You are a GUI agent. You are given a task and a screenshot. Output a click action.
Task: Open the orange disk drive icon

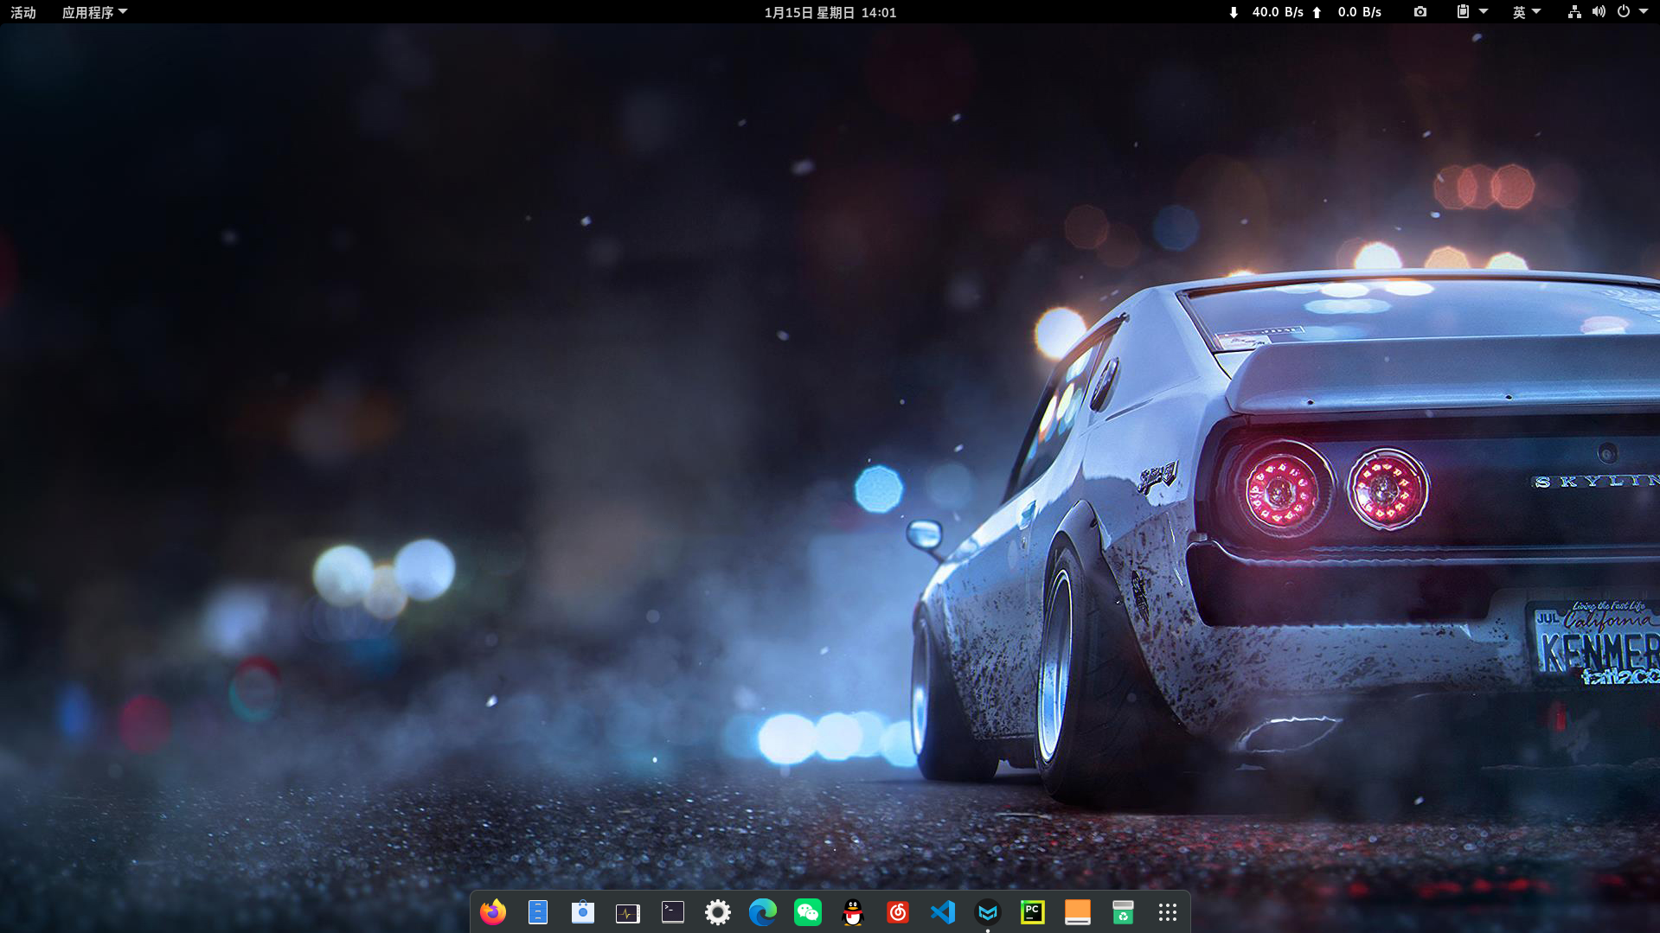click(x=1078, y=912)
